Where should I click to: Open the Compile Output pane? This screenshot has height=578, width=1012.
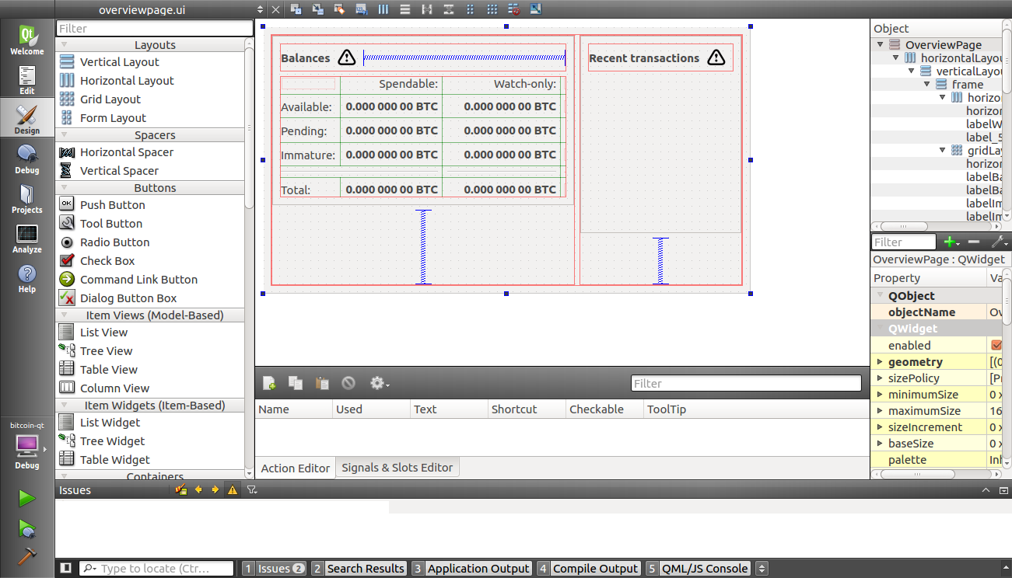[x=588, y=568]
